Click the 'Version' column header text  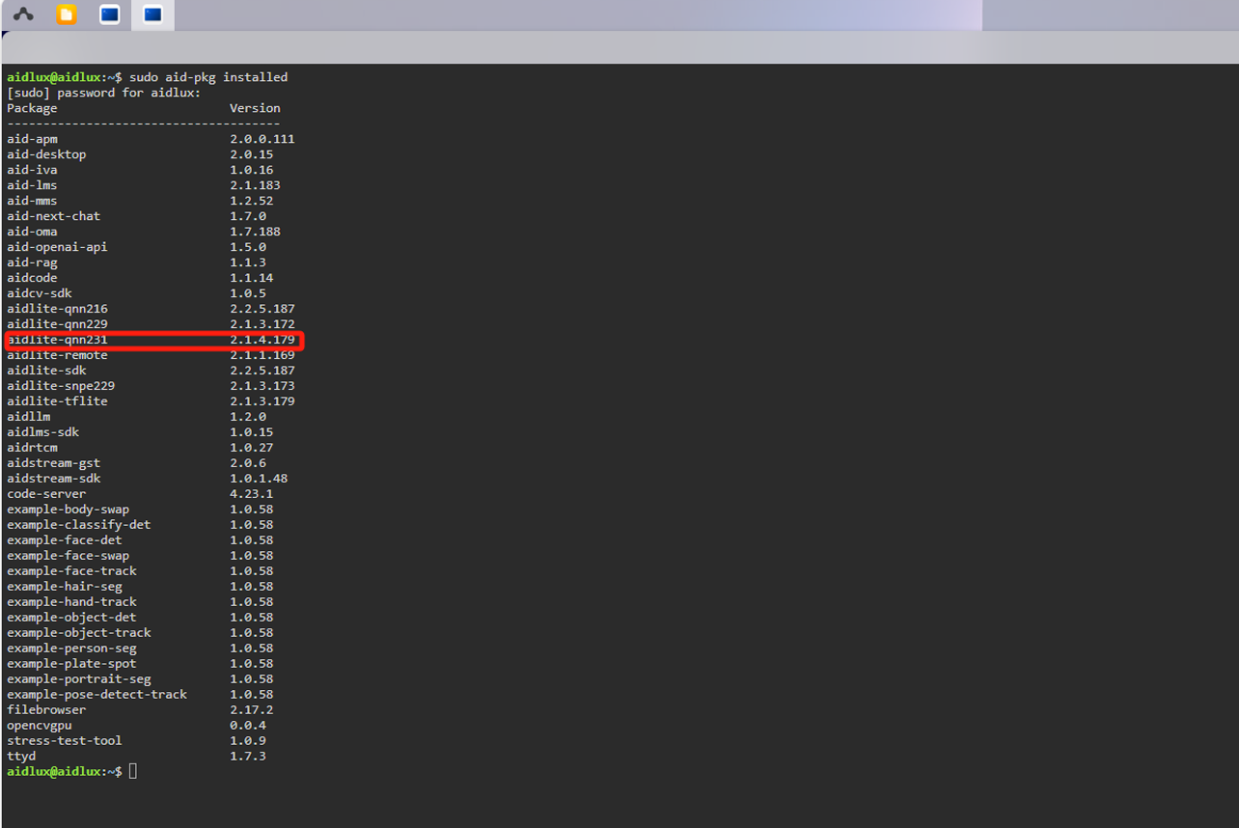click(255, 108)
